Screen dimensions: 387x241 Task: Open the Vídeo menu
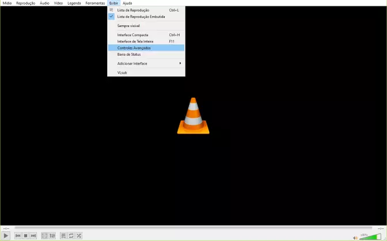[59, 3]
